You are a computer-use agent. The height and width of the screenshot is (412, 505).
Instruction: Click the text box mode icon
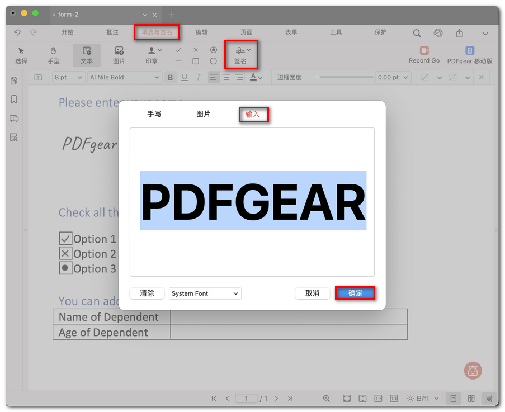point(38,77)
